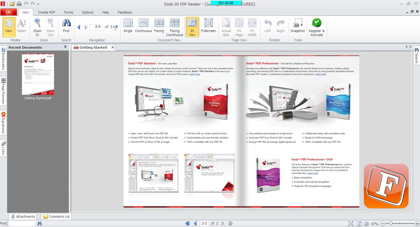Open the Options ribbon tab

[88, 12]
